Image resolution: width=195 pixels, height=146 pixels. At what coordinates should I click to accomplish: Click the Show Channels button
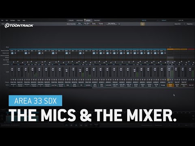click(x=71, y=24)
